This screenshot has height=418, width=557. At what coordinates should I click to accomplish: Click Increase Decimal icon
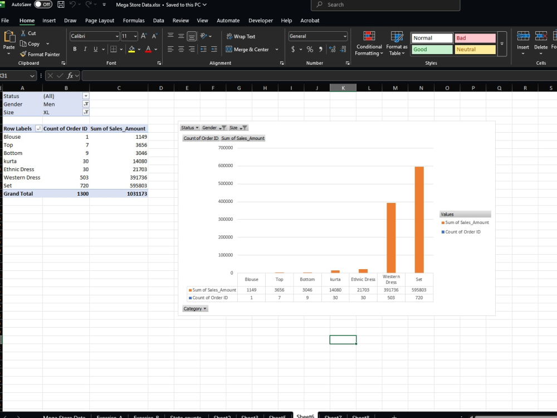click(x=332, y=49)
